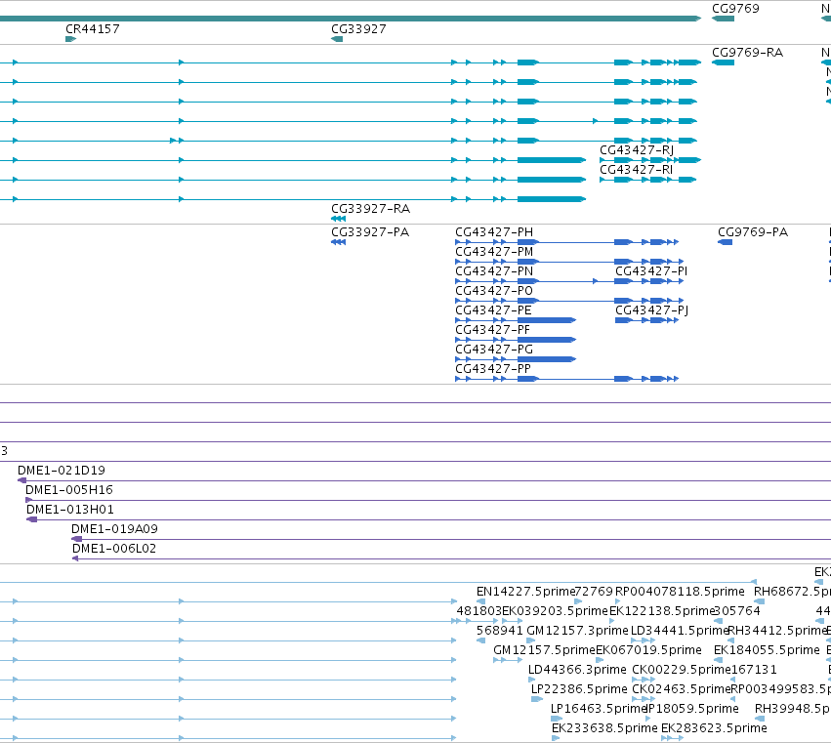Open the CG33927-PA protein label

370,232
